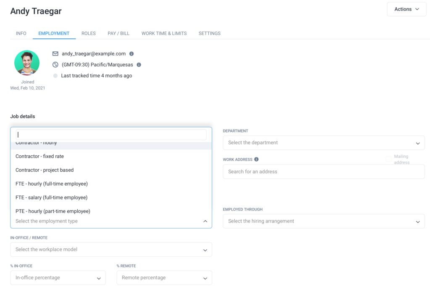Click the Search for an address field

point(323,172)
